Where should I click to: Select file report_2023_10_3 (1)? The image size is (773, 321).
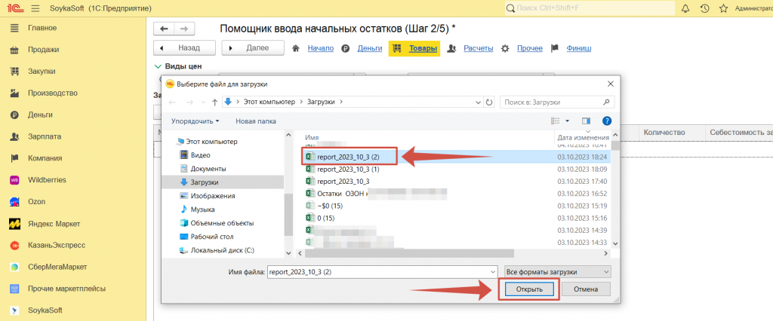(348, 169)
